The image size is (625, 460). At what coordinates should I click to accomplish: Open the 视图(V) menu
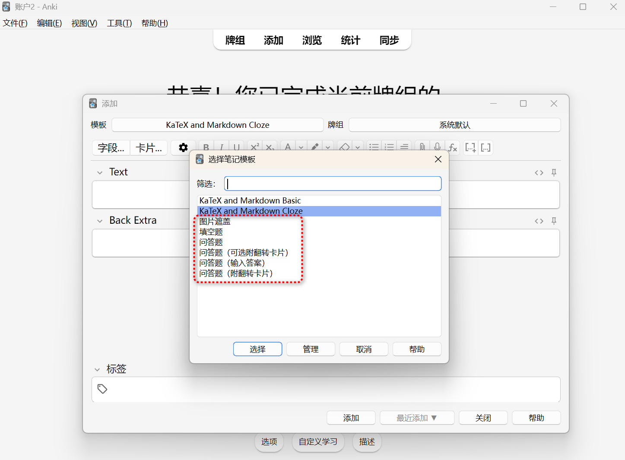tap(84, 23)
